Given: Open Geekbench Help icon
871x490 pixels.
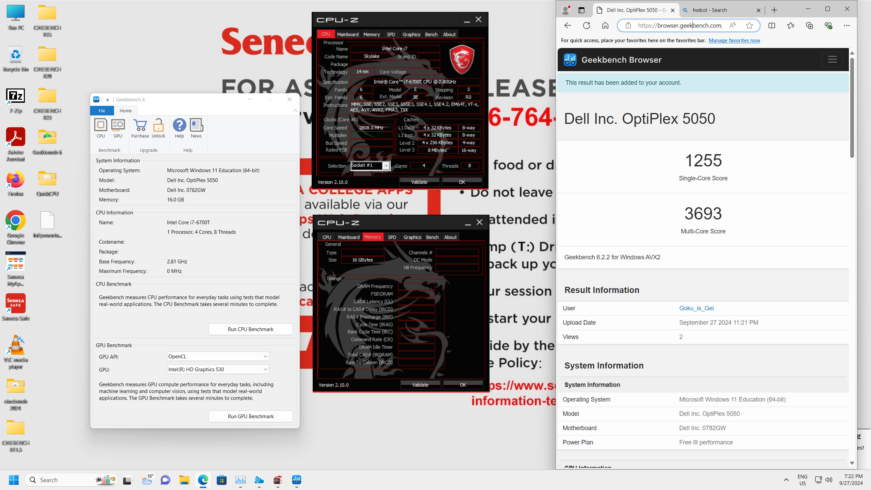Looking at the screenshot, I should coord(179,128).
